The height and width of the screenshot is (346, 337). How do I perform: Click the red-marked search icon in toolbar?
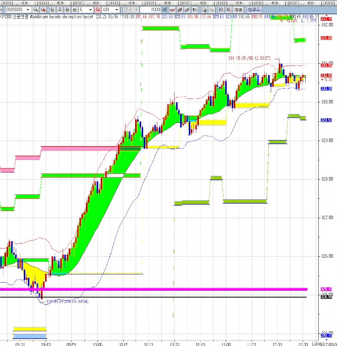(x=44, y=10)
